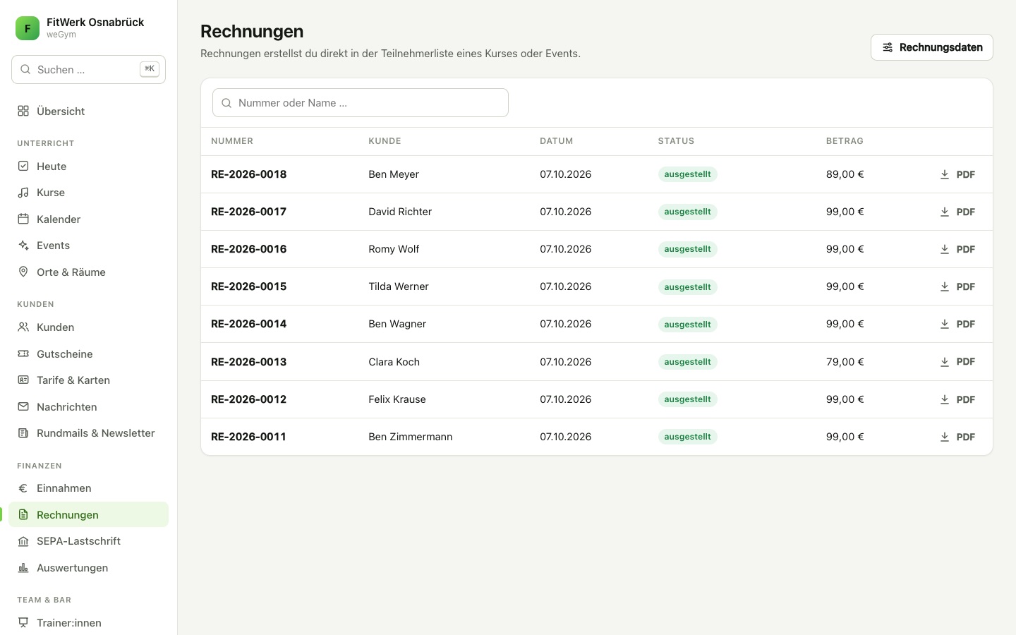Click the Gutscheine ticket icon
This screenshot has width=1016, height=635.
(x=23, y=353)
